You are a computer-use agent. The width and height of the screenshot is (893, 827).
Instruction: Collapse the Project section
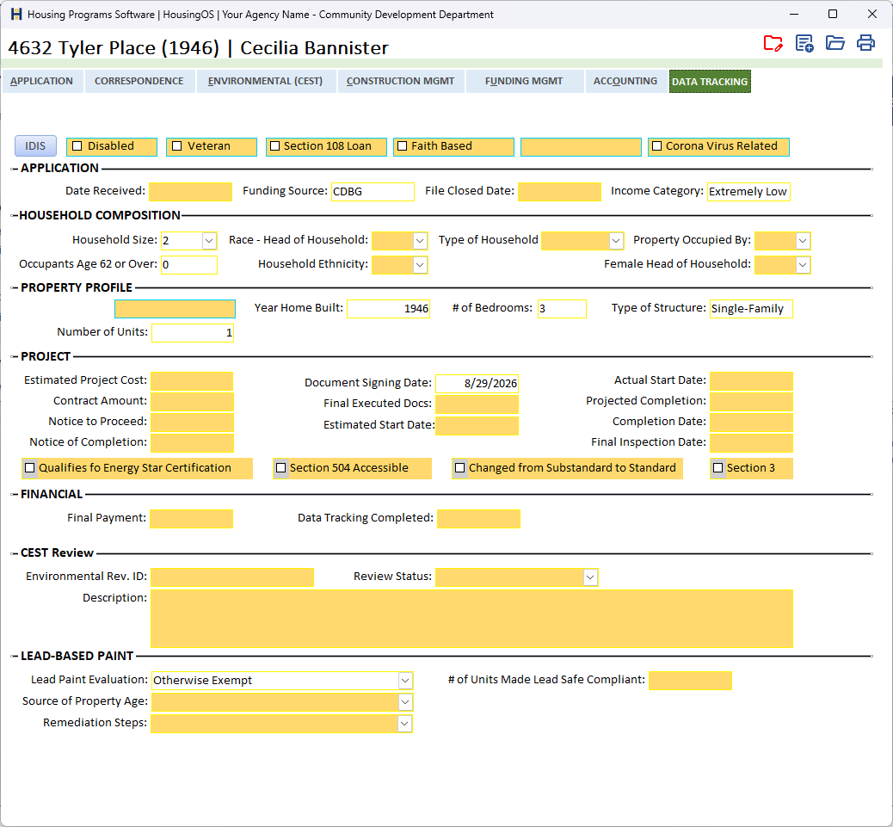click(15, 357)
